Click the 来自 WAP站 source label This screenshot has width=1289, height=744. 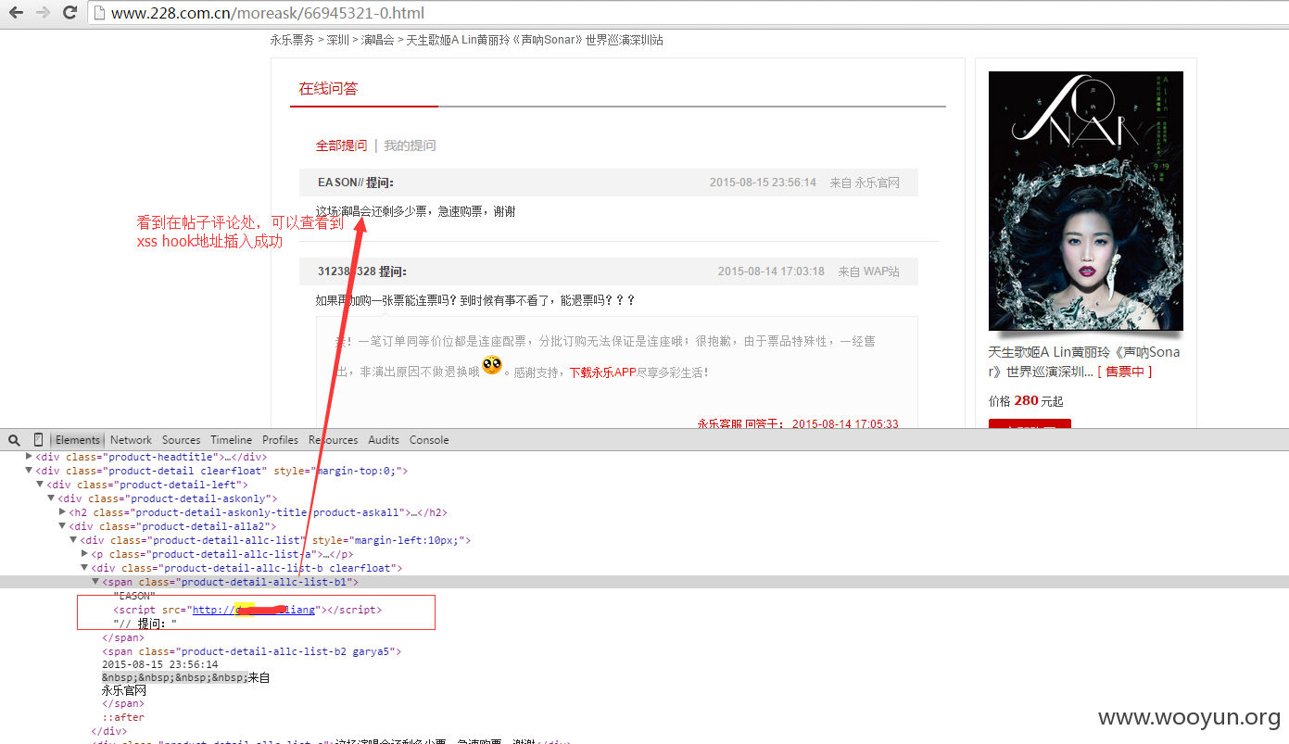[868, 271]
